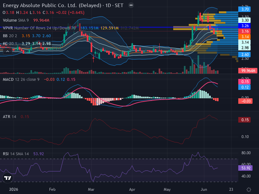The height and width of the screenshot is (194, 259).
Task: Select the RSI 14 SMA 14 legend
Action: (16, 154)
